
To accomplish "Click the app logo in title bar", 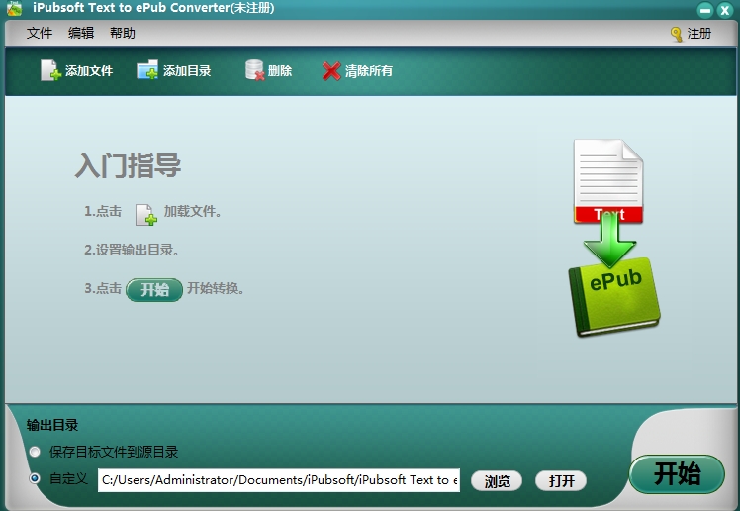I will tap(15, 8).
